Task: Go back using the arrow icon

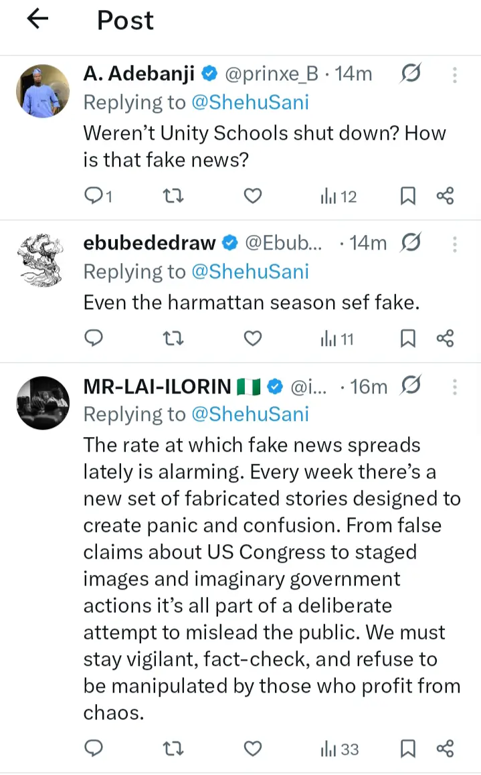Action: [x=37, y=20]
